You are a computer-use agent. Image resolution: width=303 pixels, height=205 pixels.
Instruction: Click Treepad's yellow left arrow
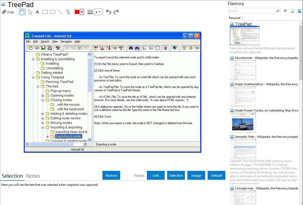point(197,48)
